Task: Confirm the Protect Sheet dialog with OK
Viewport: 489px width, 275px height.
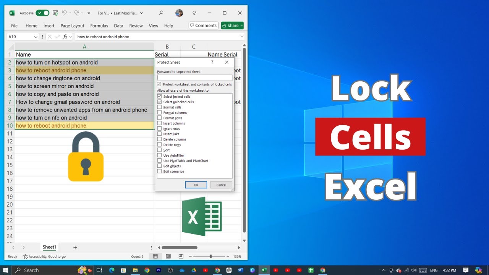Action: tap(196, 185)
